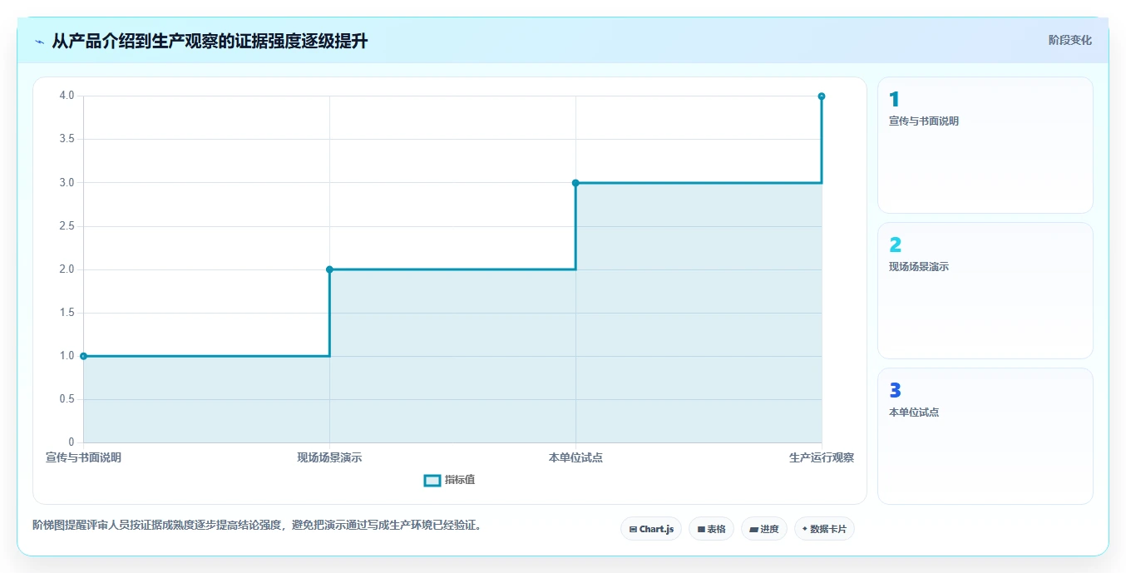Click the y-axis value 2.0

click(67, 269)
